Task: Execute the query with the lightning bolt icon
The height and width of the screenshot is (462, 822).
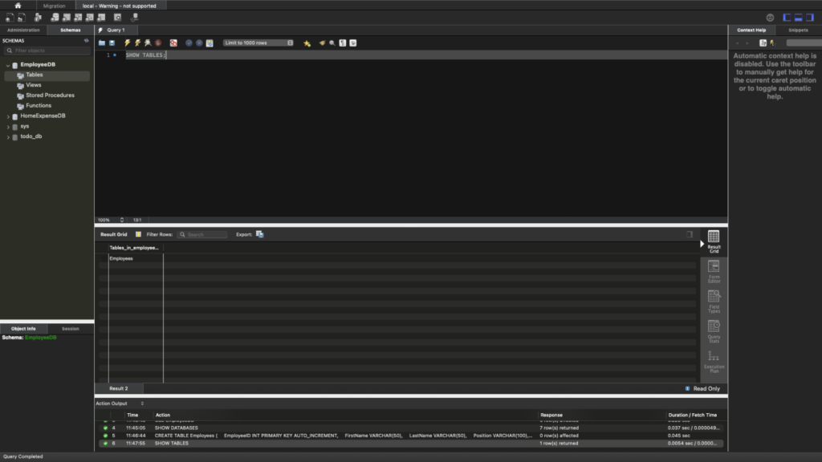Action: pyautogui.click(x=128, y=43)
